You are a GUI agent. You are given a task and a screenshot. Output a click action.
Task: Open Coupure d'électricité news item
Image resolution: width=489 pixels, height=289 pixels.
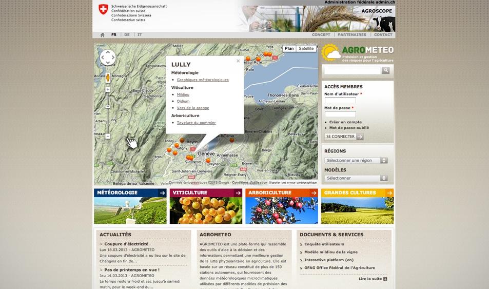pyautogui.click(x=126, y=244)
